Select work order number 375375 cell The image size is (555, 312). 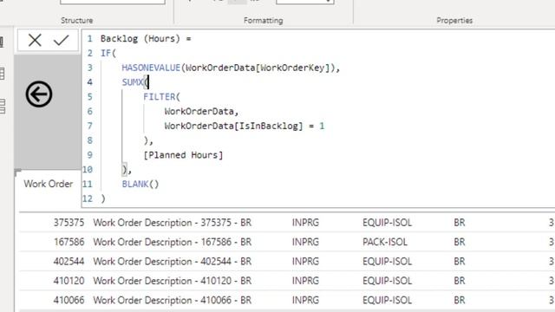(69, 223)
